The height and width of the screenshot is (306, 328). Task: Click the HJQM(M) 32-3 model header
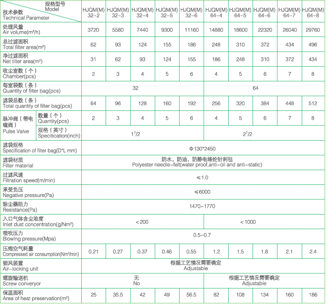[x=118, y=13]
